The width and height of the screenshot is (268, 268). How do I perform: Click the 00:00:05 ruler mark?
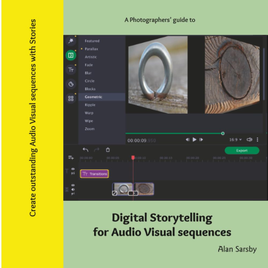click(113, 158)
